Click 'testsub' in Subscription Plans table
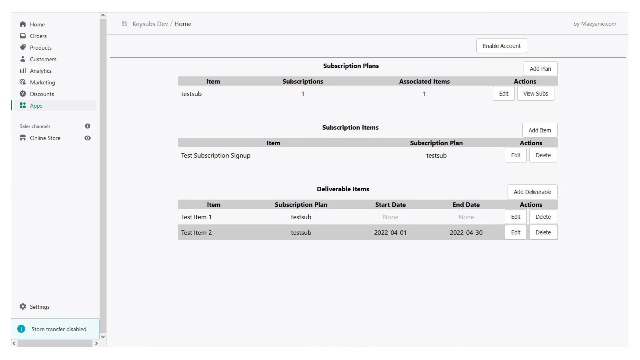This screenshot has width=640, height=360. click(x=191, y=94)
